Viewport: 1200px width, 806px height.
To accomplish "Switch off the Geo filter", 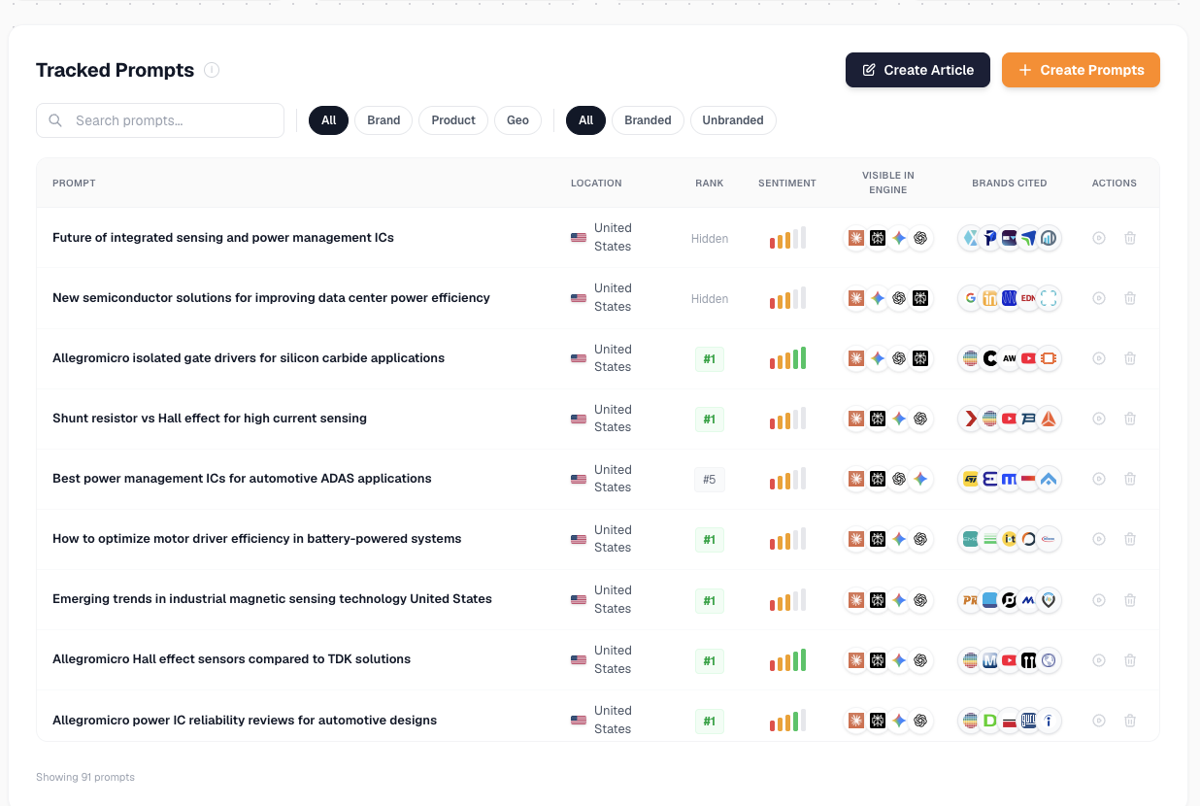I will [517, 120].
